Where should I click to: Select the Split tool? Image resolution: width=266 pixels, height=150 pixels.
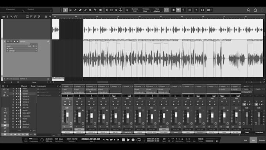tap(75, 10)
